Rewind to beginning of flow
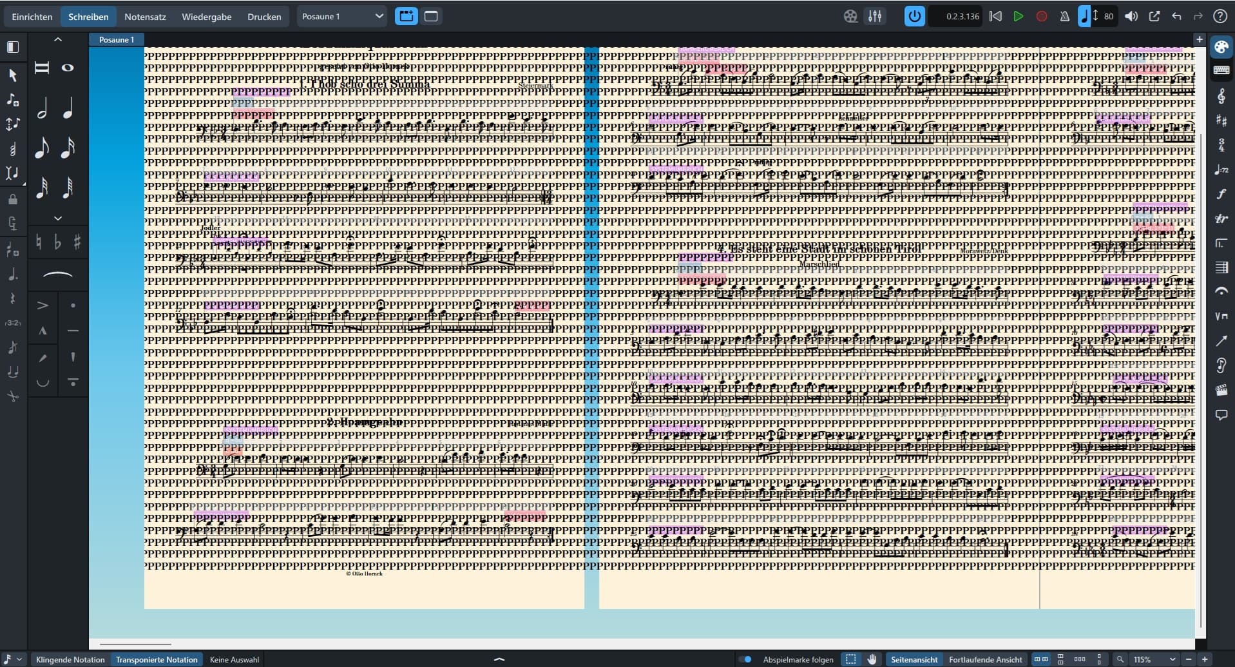The image size is (1235, 667). (995, 17)
